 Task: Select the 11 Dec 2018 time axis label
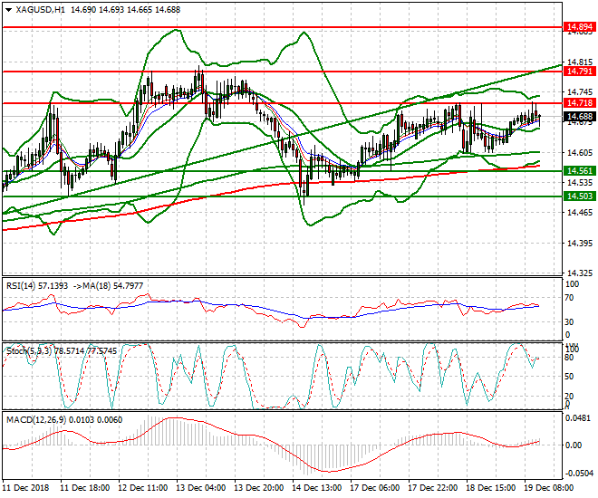26,488
